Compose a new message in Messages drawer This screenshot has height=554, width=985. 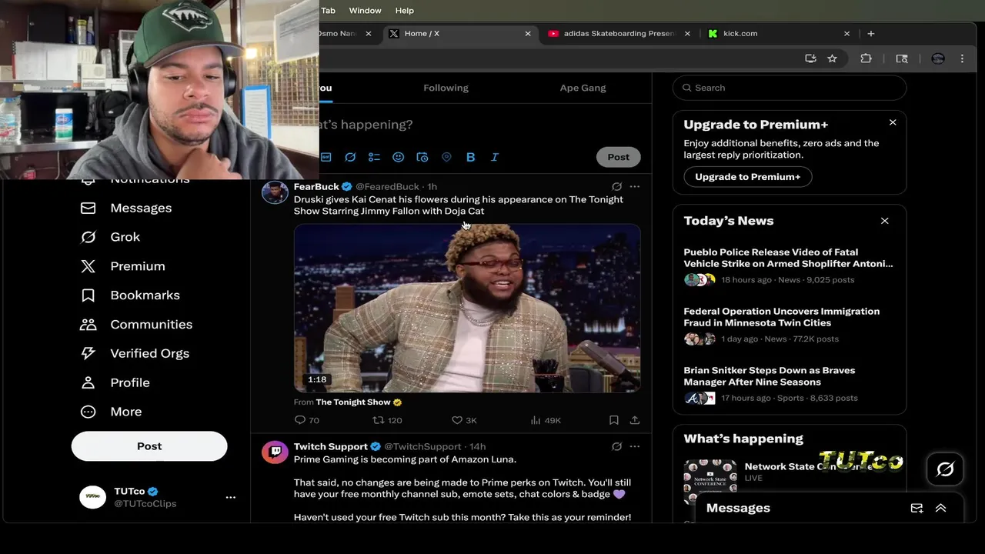(x=917, y=508)
